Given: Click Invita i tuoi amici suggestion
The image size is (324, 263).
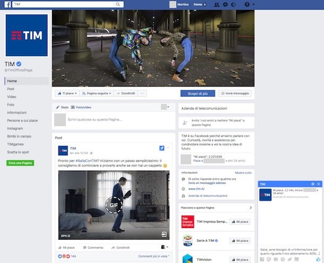Looking at the screenshot, I should [216, 122].
